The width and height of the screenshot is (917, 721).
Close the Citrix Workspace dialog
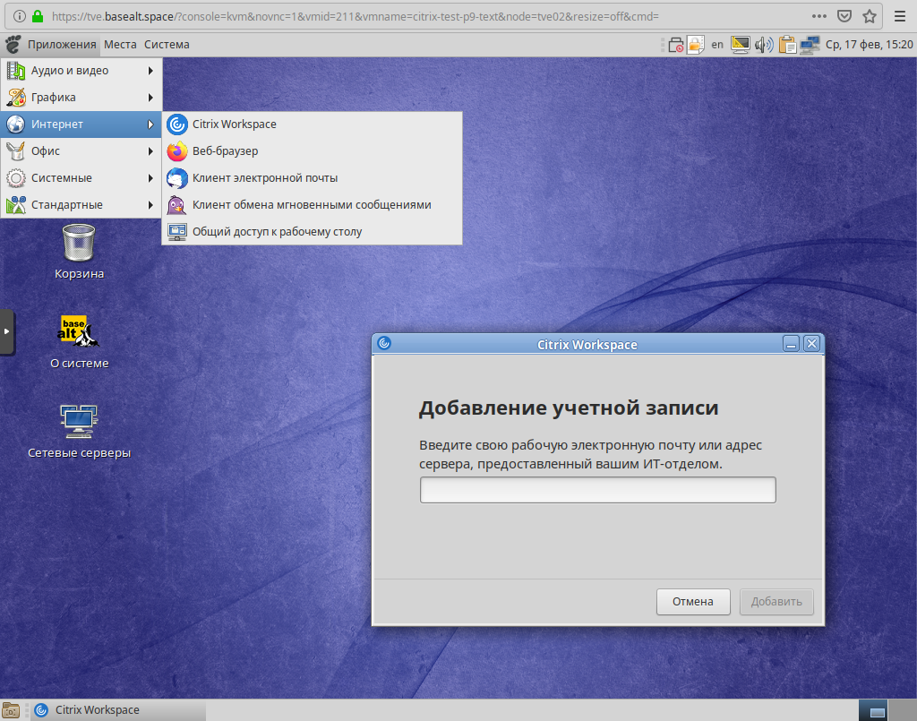tap(811, 343)
